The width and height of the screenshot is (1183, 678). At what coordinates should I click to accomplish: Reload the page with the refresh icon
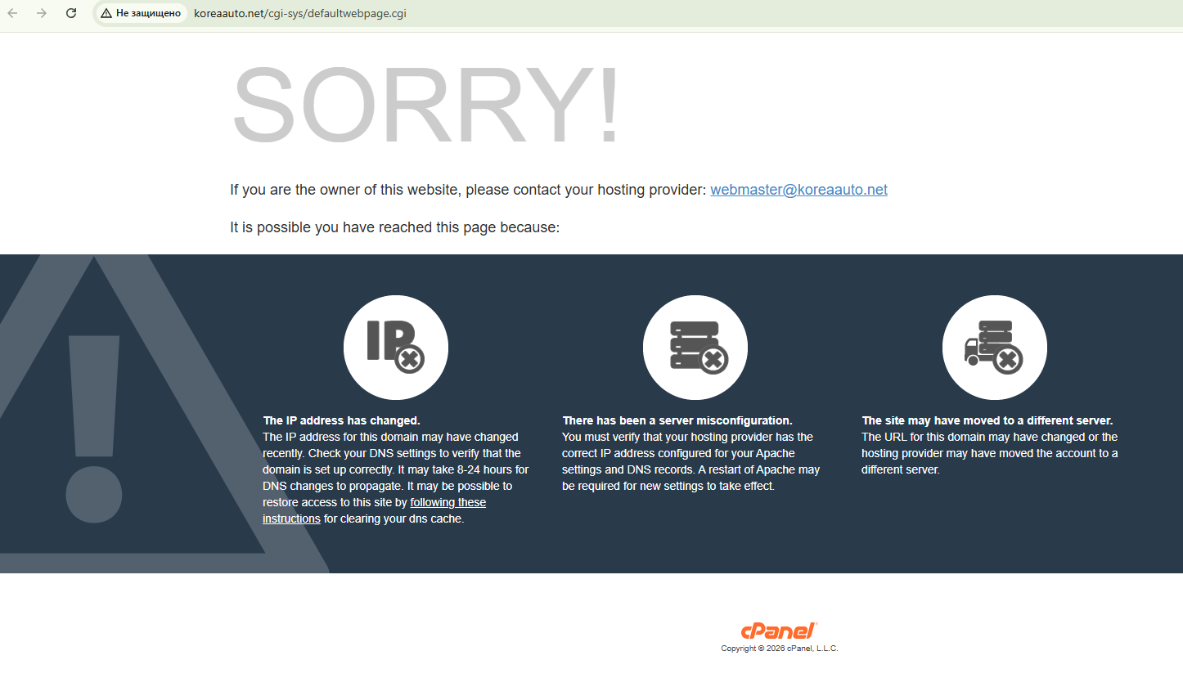tap(71, 13)
